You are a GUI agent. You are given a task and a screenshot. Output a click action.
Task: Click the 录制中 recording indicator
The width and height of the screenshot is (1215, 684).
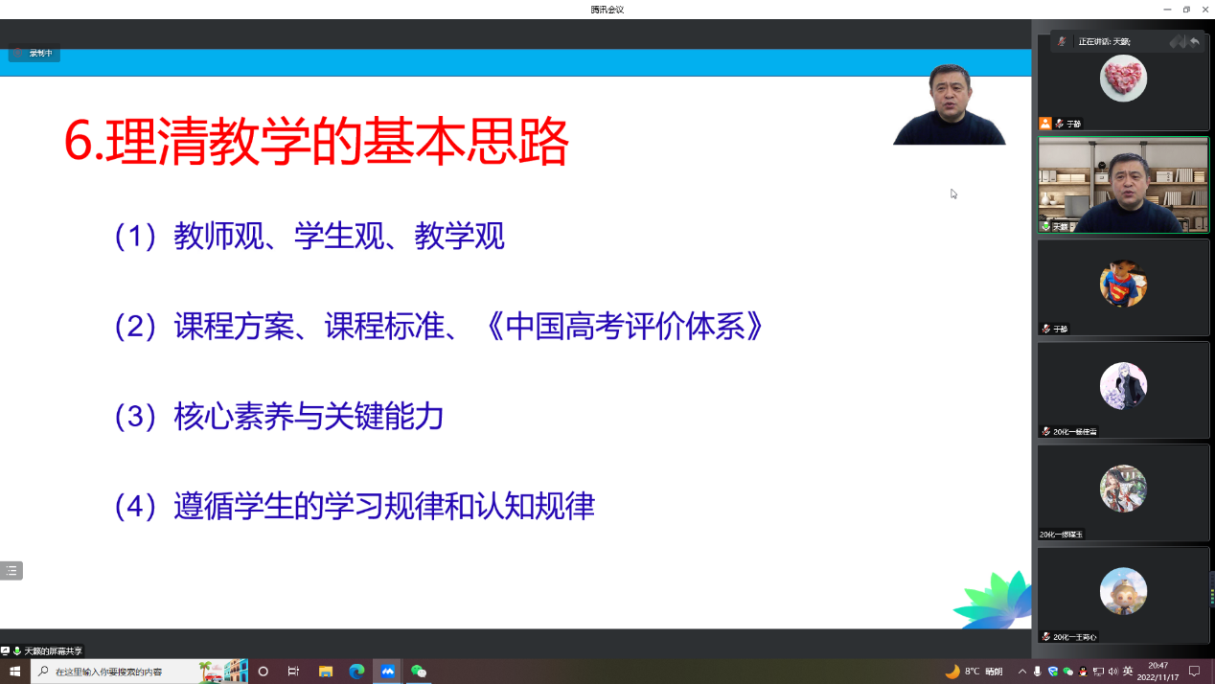click(x=34, y=54)
